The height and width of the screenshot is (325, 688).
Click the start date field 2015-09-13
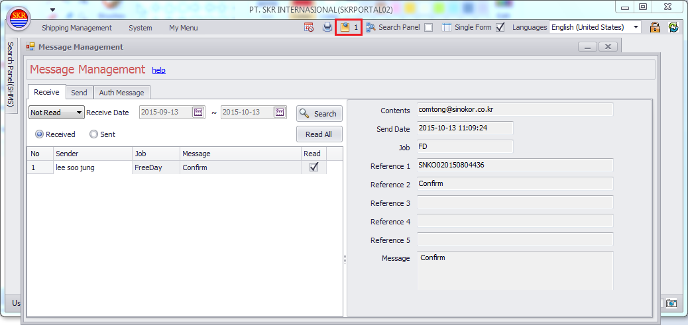[x=166, y=112]
